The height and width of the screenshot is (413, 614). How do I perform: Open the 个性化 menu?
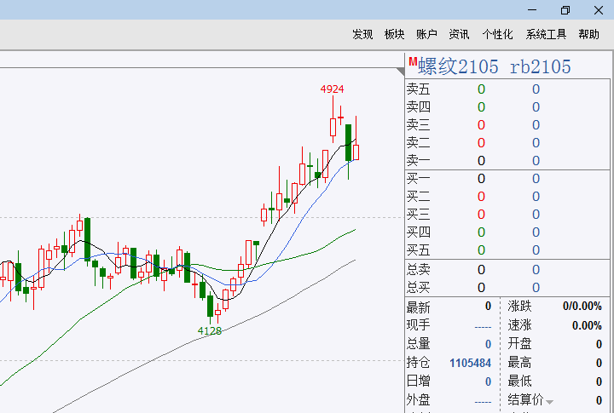pos(497,34)
